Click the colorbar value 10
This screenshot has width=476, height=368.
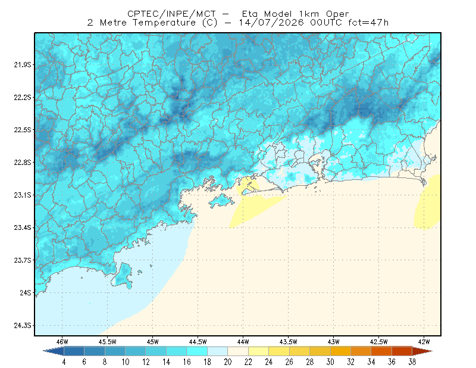[x=126, y=362]
